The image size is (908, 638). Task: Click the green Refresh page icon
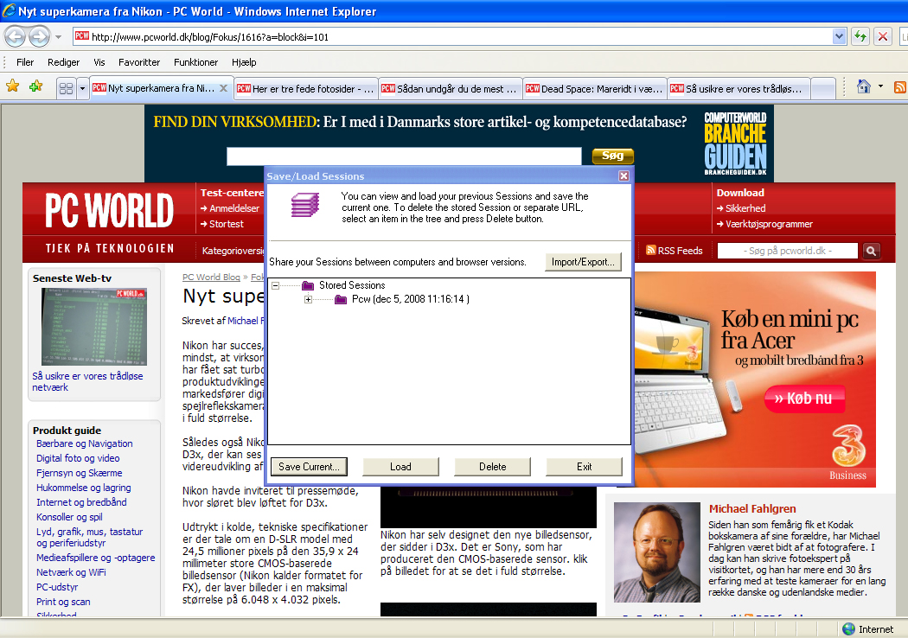click(x=860, y=37)
